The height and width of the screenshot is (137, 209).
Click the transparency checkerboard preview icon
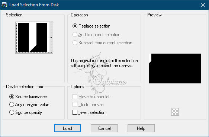pos(175,112)
